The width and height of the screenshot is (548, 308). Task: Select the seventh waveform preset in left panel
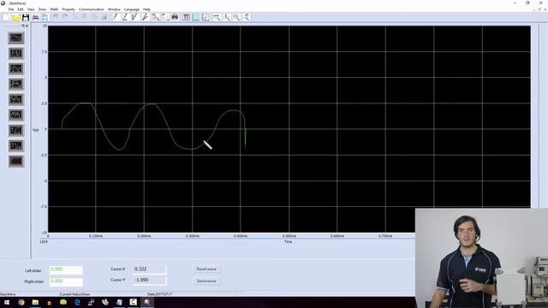click(16, 130)
